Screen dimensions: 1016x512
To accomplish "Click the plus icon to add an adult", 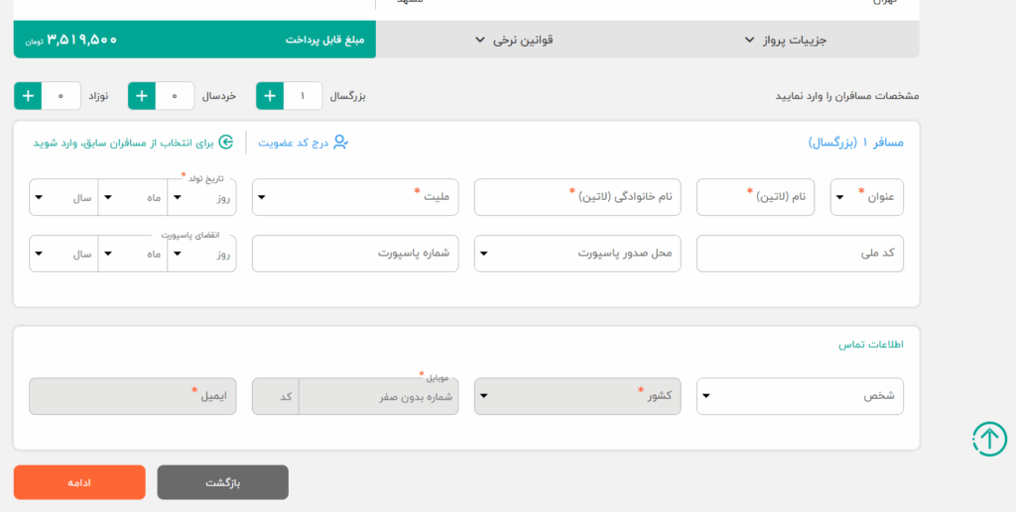I will click(x=270, y=96).
